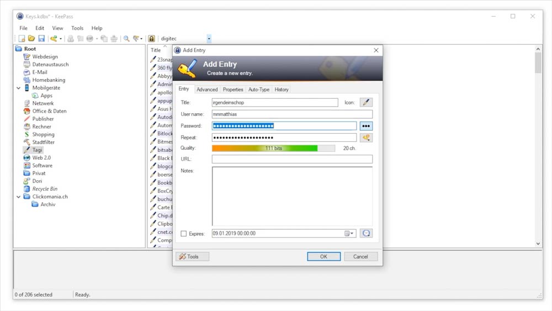The height and width of the screenshot is (311, 552).
Task: Collapse the Mobilgeräte group
Action: point(19,88)
